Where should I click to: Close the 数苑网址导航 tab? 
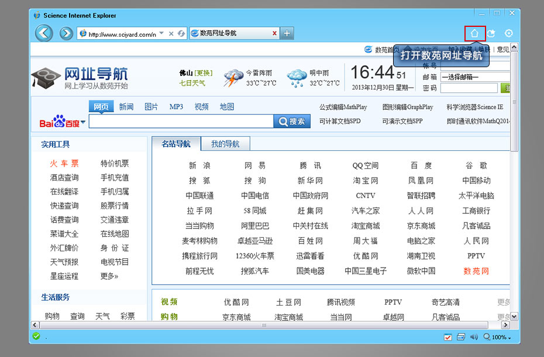point(274,33)
